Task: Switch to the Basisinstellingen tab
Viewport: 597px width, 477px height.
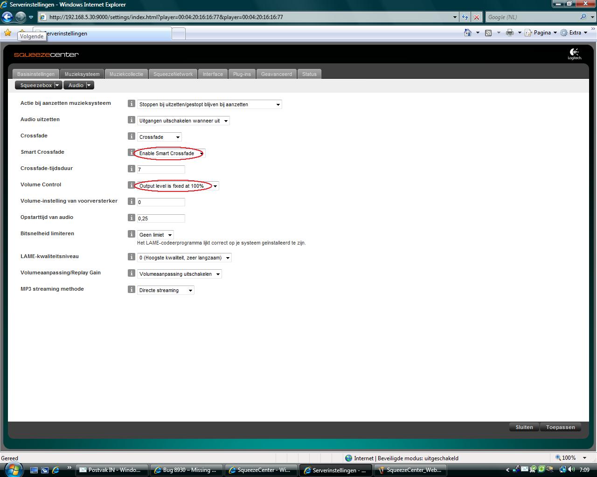Action: click(x=36, y=74)
